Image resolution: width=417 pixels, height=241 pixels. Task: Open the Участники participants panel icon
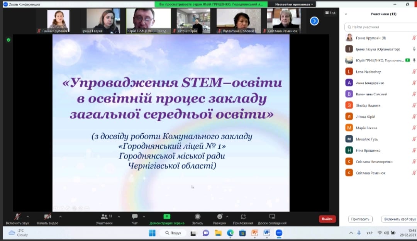coord(104,217)
